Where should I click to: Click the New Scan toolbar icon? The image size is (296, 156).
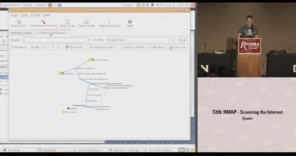click(x=19, y=22)
